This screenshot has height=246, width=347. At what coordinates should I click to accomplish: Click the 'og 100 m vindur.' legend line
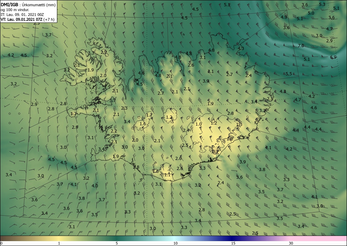15,10
